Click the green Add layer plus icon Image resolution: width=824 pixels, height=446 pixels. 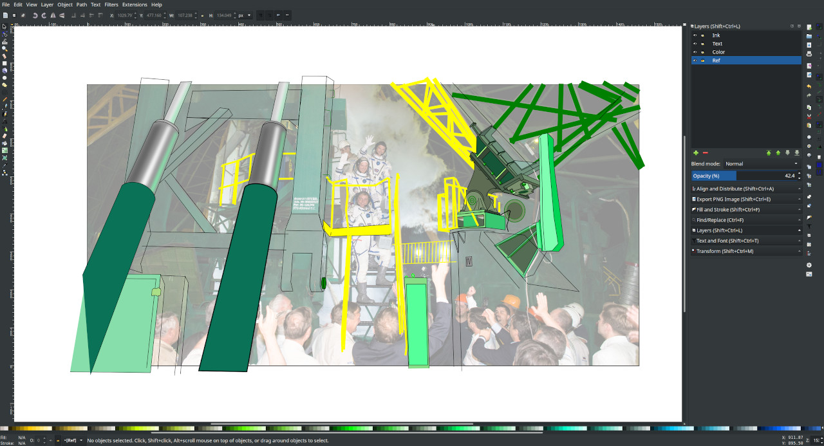point(695,153)
